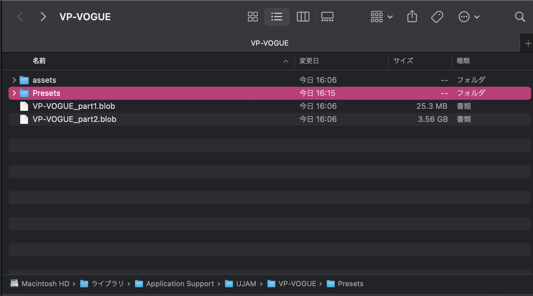Select the VP-VOGUE_part2.blob file icon
Image resolution: width=533 pixels, height=296 pixels.
tap(24, 119)
